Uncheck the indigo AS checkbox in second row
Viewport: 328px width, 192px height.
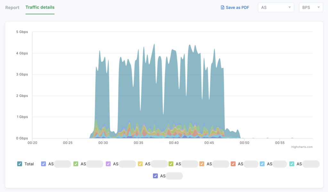tap(155, 176)
